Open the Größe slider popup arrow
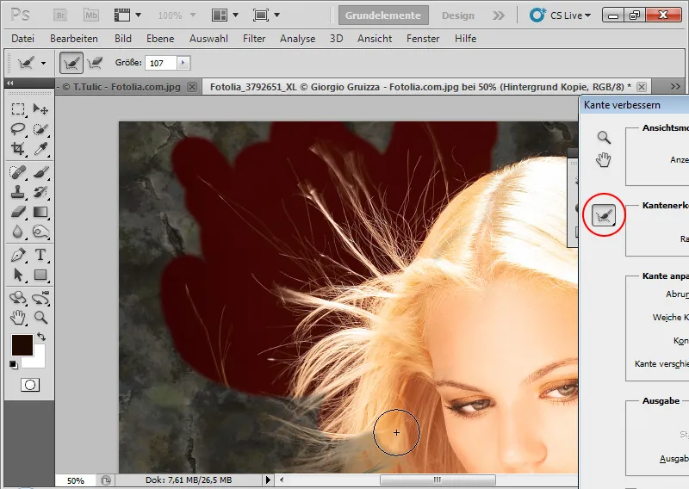 point(183,63)
